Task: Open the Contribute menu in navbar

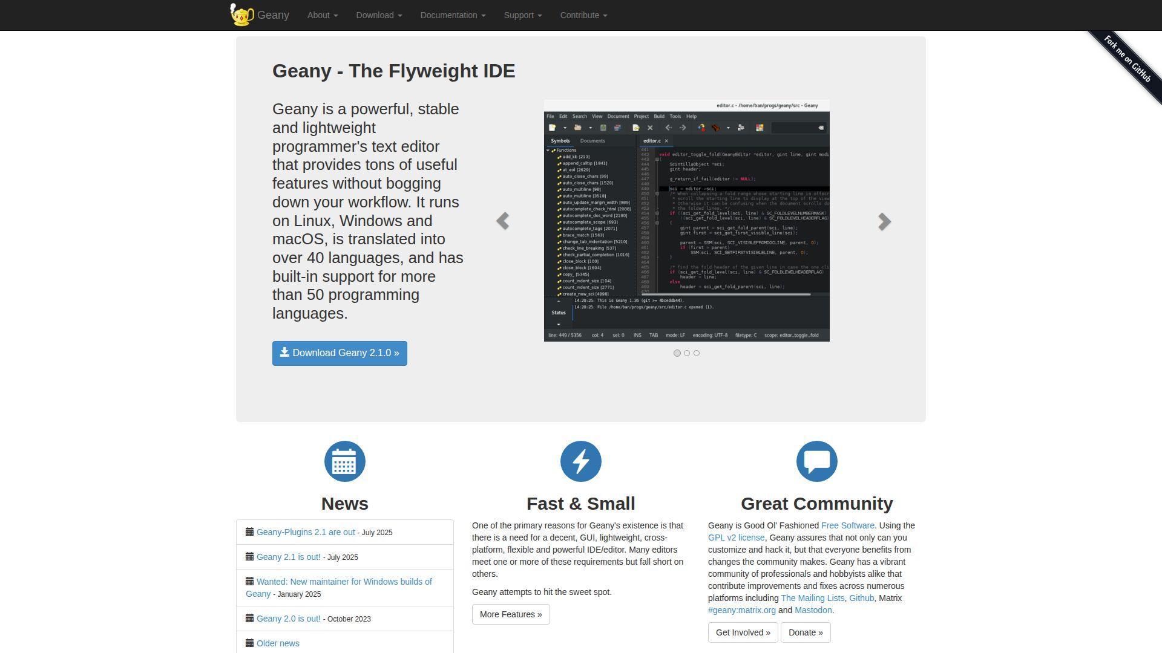Action: [x=583, y=15]
